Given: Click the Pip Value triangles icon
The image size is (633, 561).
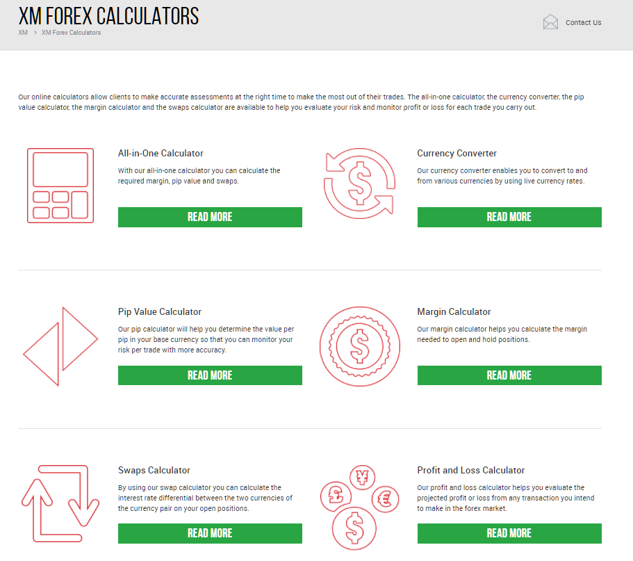Looking at the screenshot, I should [x=60, y=346].
